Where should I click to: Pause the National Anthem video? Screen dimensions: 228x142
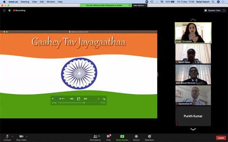coord(79,99)
